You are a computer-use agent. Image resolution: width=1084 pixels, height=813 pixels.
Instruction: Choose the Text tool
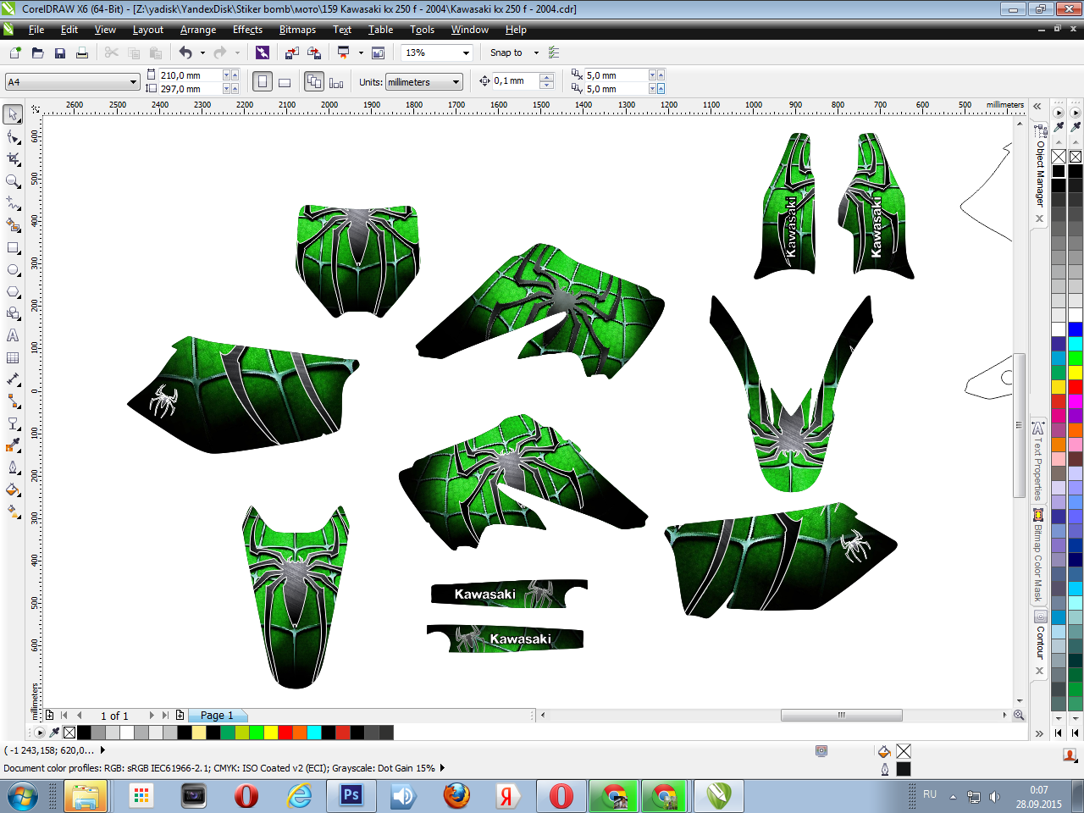tap(13, 335)
